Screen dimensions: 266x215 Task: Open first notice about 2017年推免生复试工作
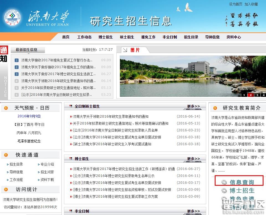coord(57,60)
